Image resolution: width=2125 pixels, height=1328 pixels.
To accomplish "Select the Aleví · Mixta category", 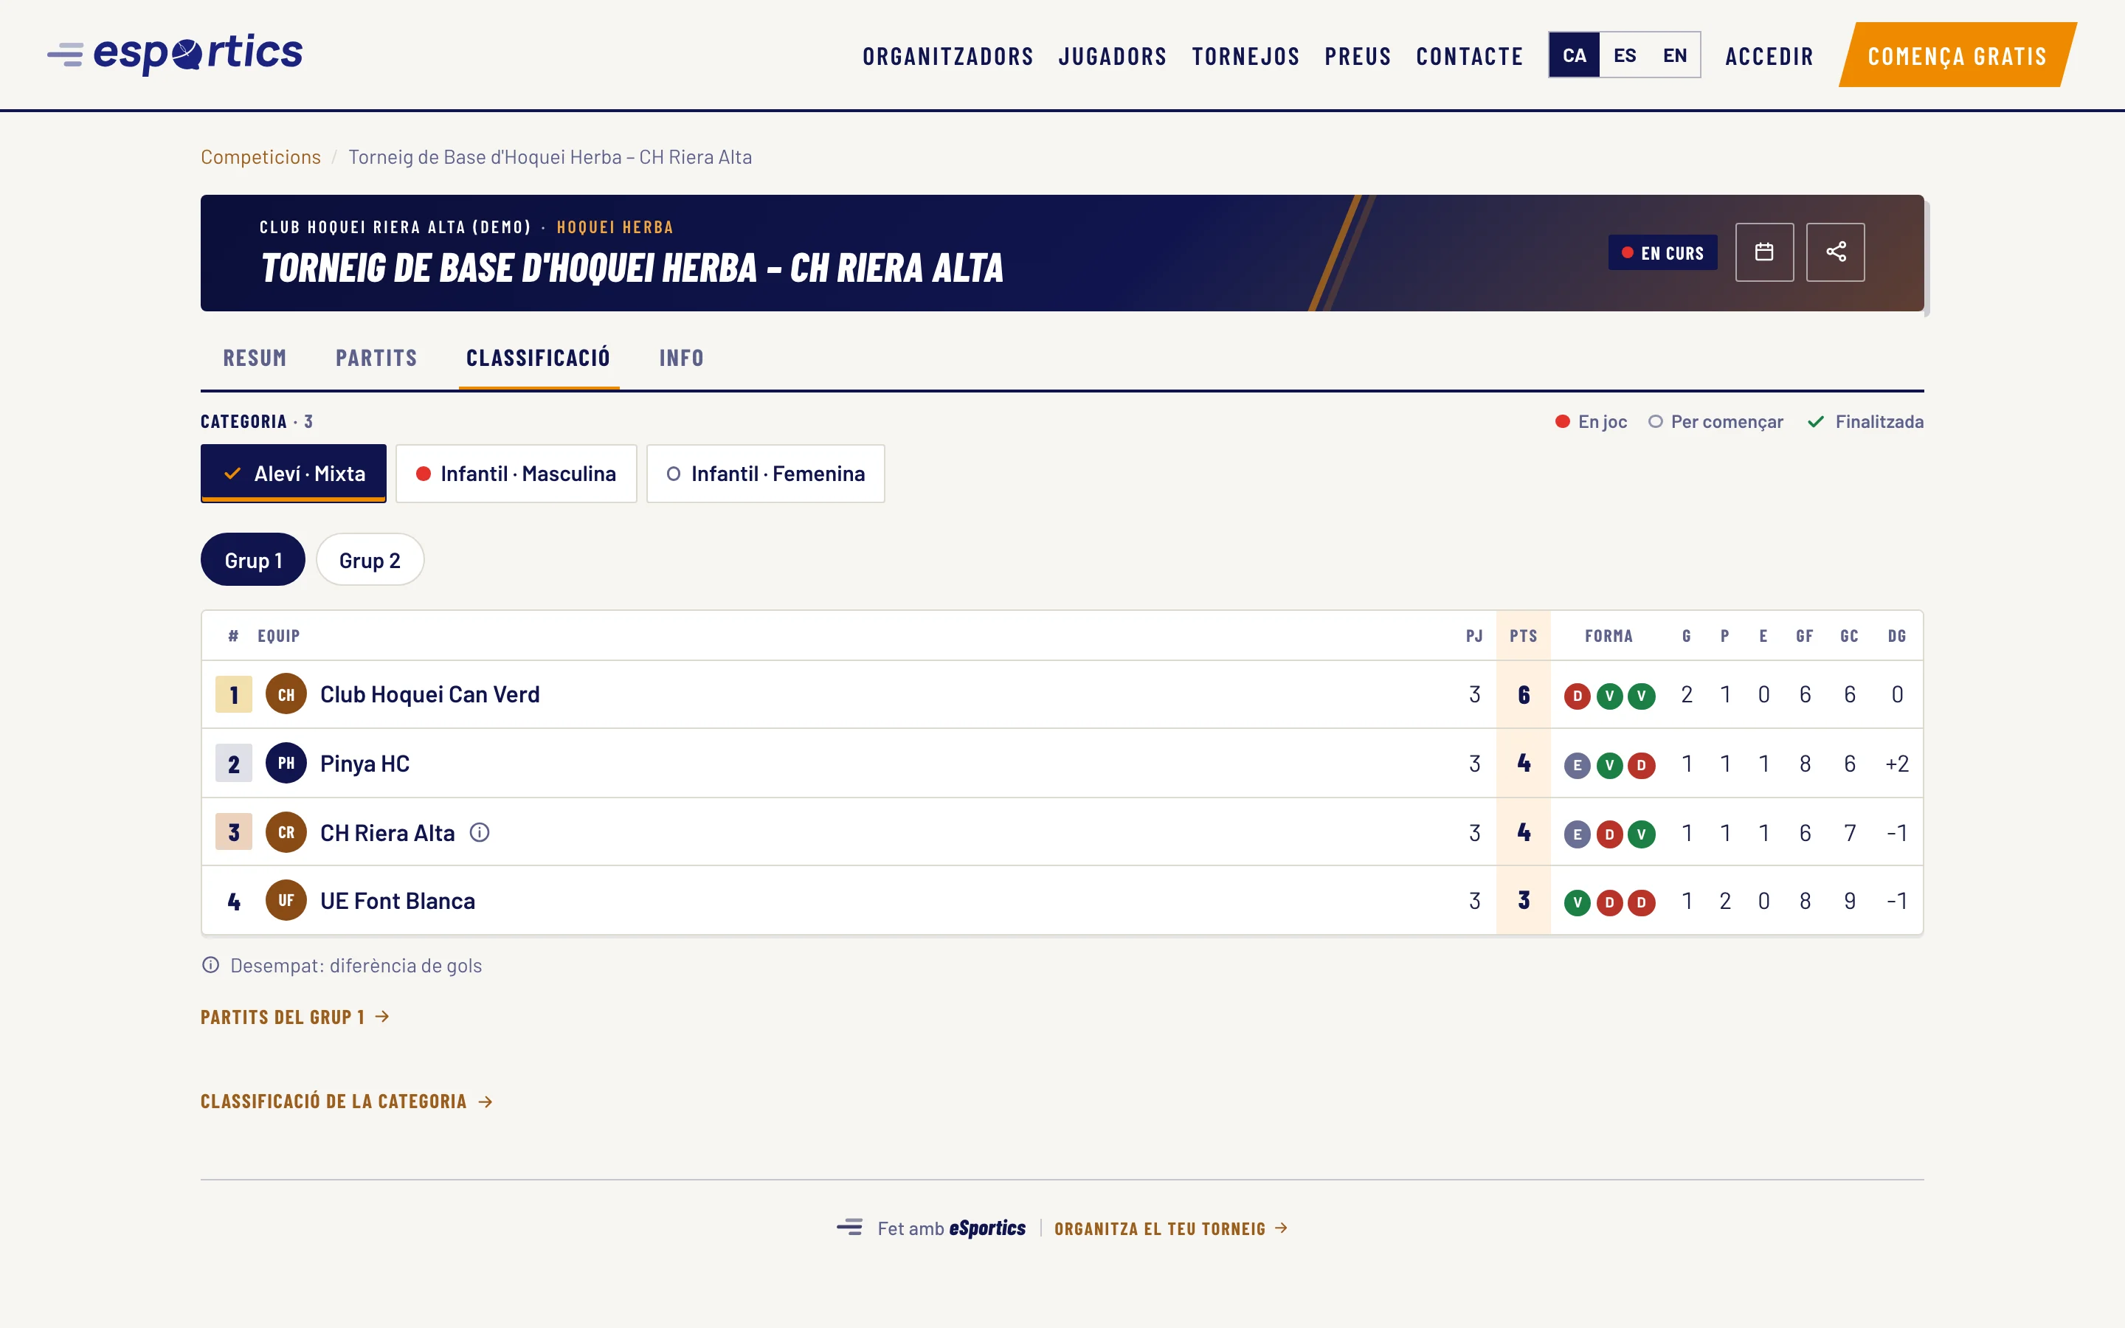I will coord(293,474).
